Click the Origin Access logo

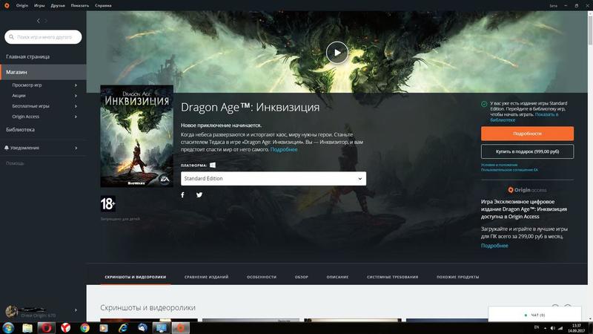coord(527,190)
